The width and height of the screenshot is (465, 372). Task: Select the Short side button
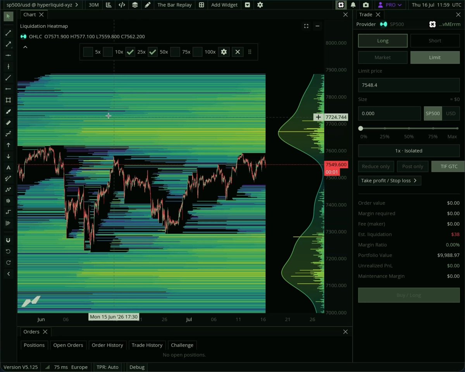click(x=435, y=41)
